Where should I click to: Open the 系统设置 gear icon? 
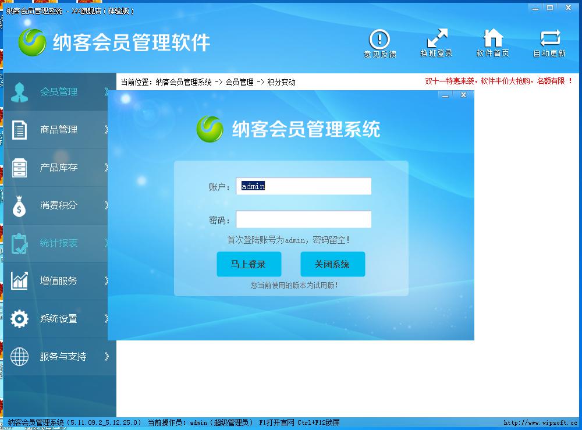point(19,319)
